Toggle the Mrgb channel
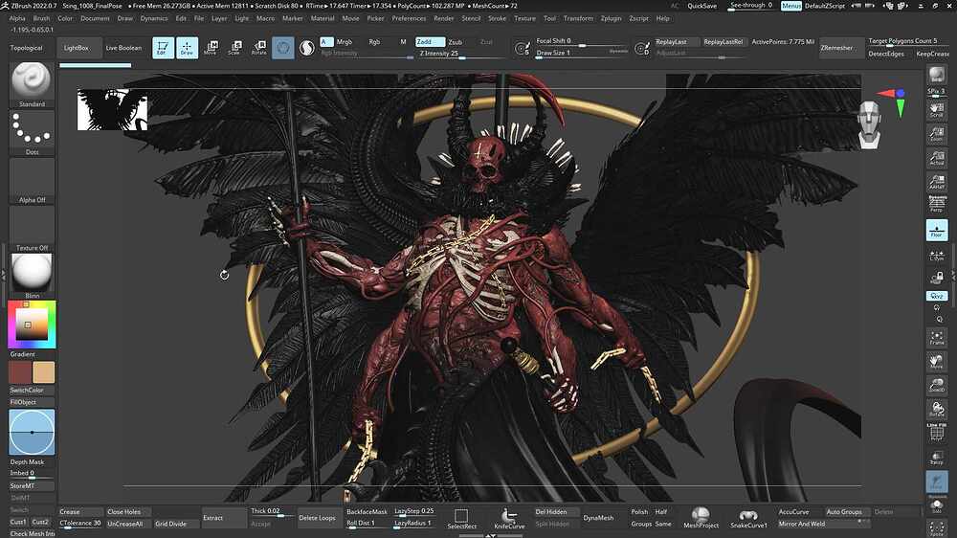 pos(345,42)
